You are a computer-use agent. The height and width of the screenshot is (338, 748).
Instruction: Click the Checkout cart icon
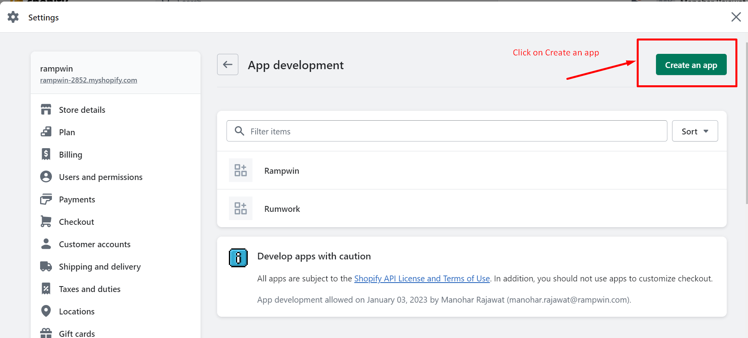[x=46, y=222]
